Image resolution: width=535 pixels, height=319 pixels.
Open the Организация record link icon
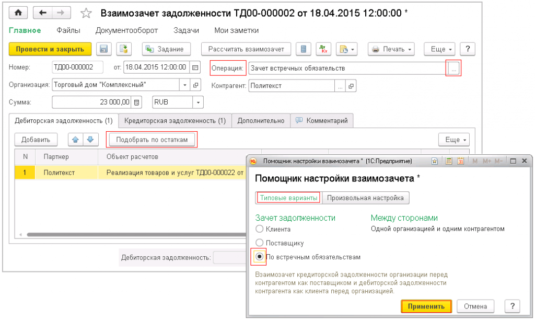tap(195, 85)
